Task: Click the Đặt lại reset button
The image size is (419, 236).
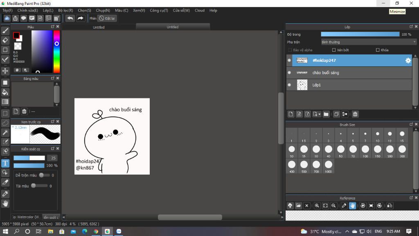Action: (x=107, y=18)
